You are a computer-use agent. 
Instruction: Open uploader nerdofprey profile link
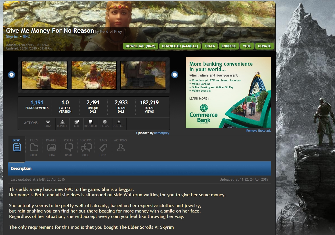162,133
